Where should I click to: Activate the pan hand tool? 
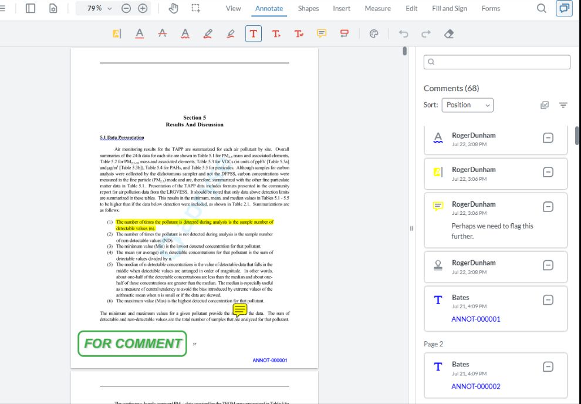click(173, 8)
